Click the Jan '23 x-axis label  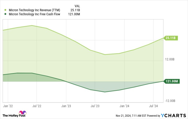[66, 106]
